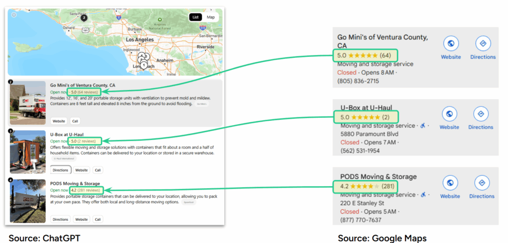Switch to List view in ChatGPT map
508x243 pixels.
pyautogui.click(x=195, y=17)
